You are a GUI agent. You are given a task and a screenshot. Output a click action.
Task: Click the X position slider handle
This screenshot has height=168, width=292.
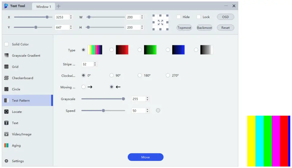pos(47,17)
